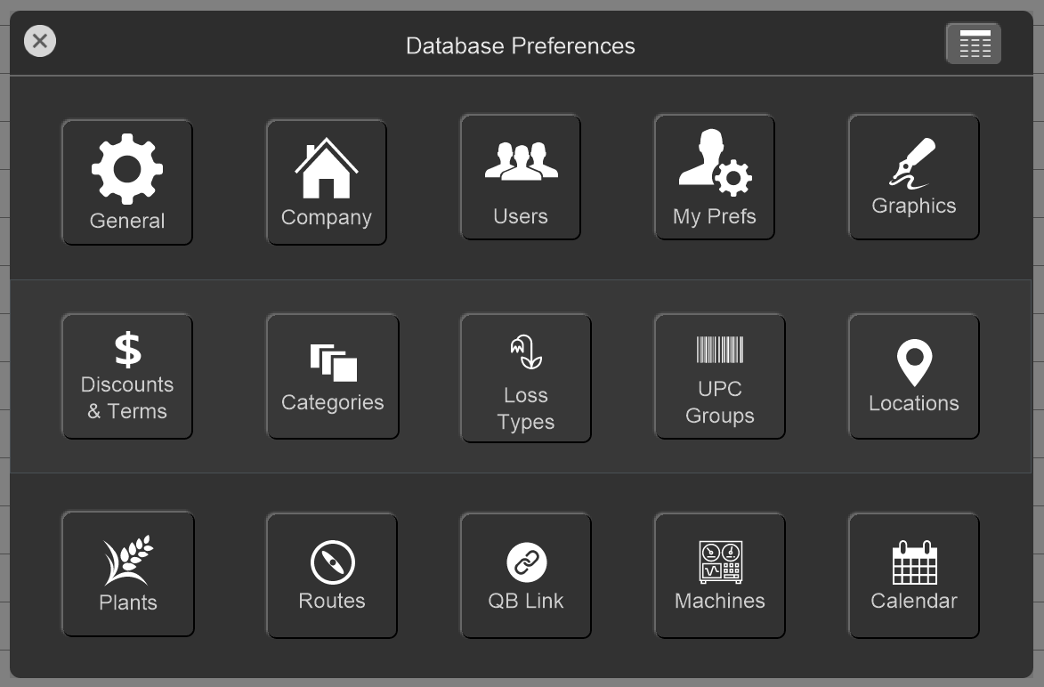Select the Categories tile
The width and height of the screenshot is (1044, 687).
pos(332,376)
